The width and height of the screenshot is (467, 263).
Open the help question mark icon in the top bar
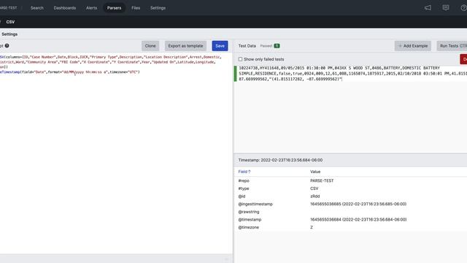coord(464,8)
